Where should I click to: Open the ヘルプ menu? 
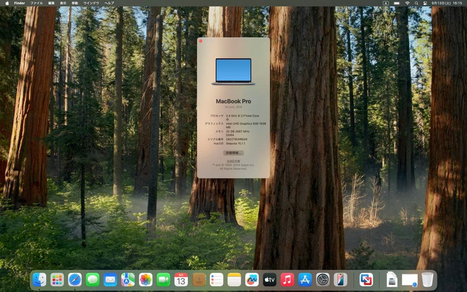point(109,3)
